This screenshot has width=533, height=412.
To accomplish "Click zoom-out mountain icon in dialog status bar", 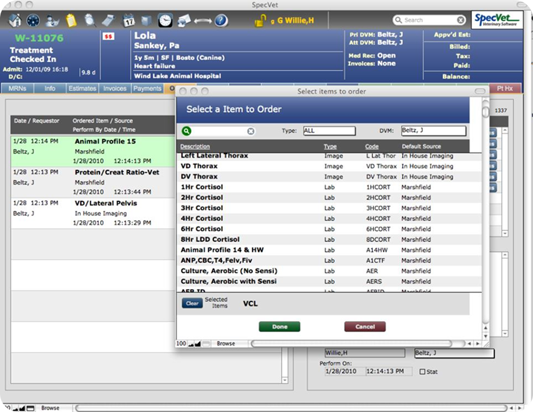I will 191,344.
